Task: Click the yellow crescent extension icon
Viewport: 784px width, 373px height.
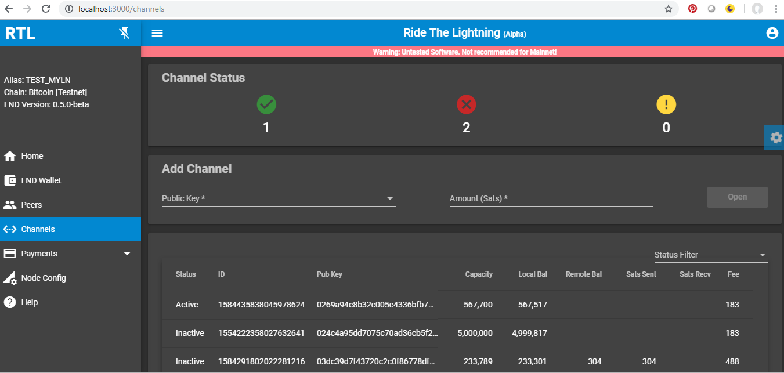Action: click(730, 9)
